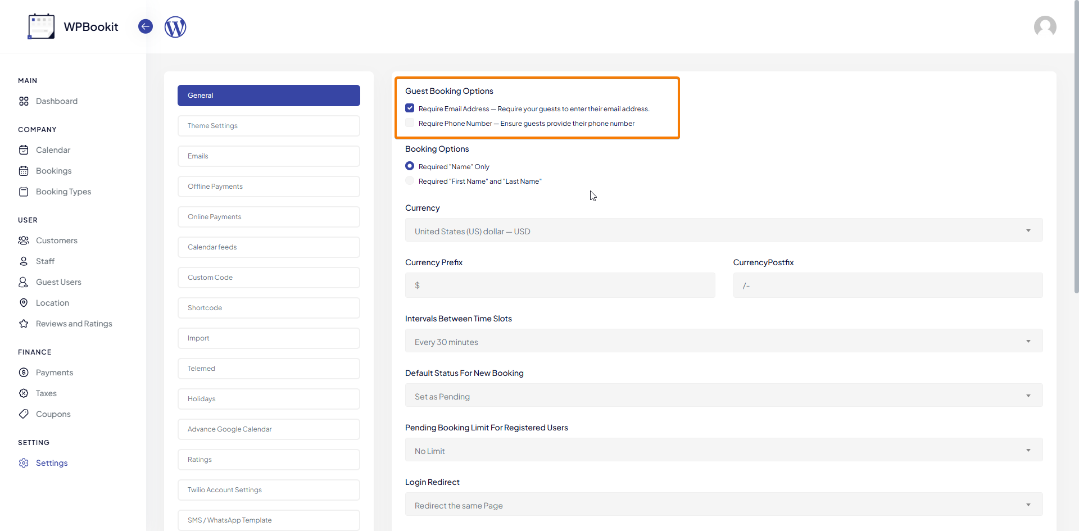This screenshot has width=1079, height=531.
Task: Collapse sidebar with the back arrow button
Action: 146,26
